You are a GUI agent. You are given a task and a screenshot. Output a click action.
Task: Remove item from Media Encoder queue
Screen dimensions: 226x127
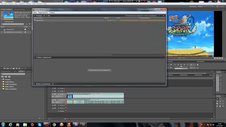tap(47, 16)
